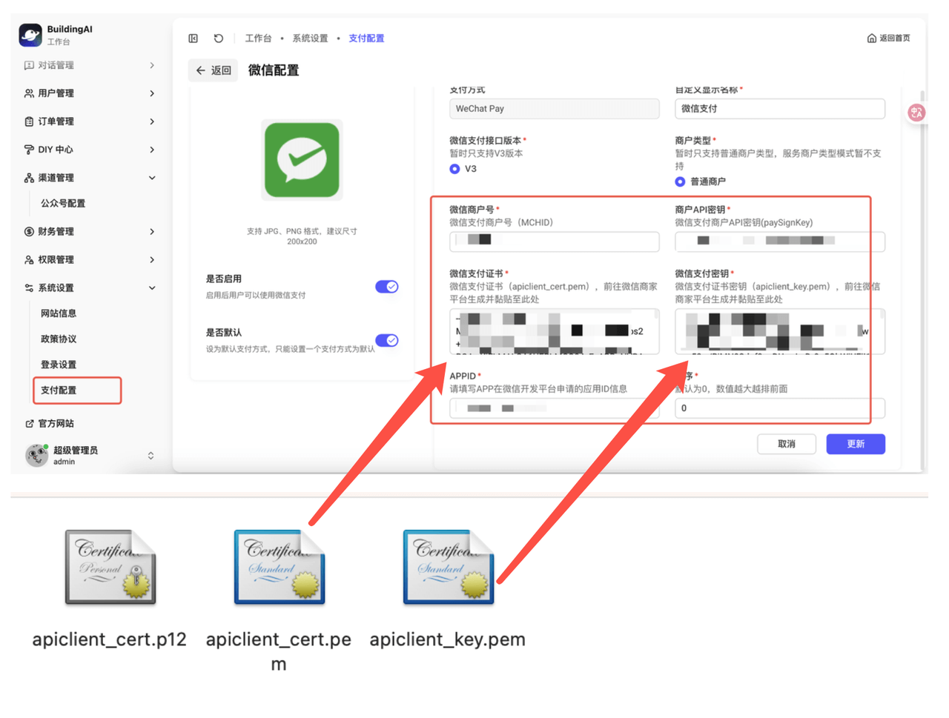949x718 pixels.
Task: Toggle the 是否启用 switch
Action: [386, 287]
